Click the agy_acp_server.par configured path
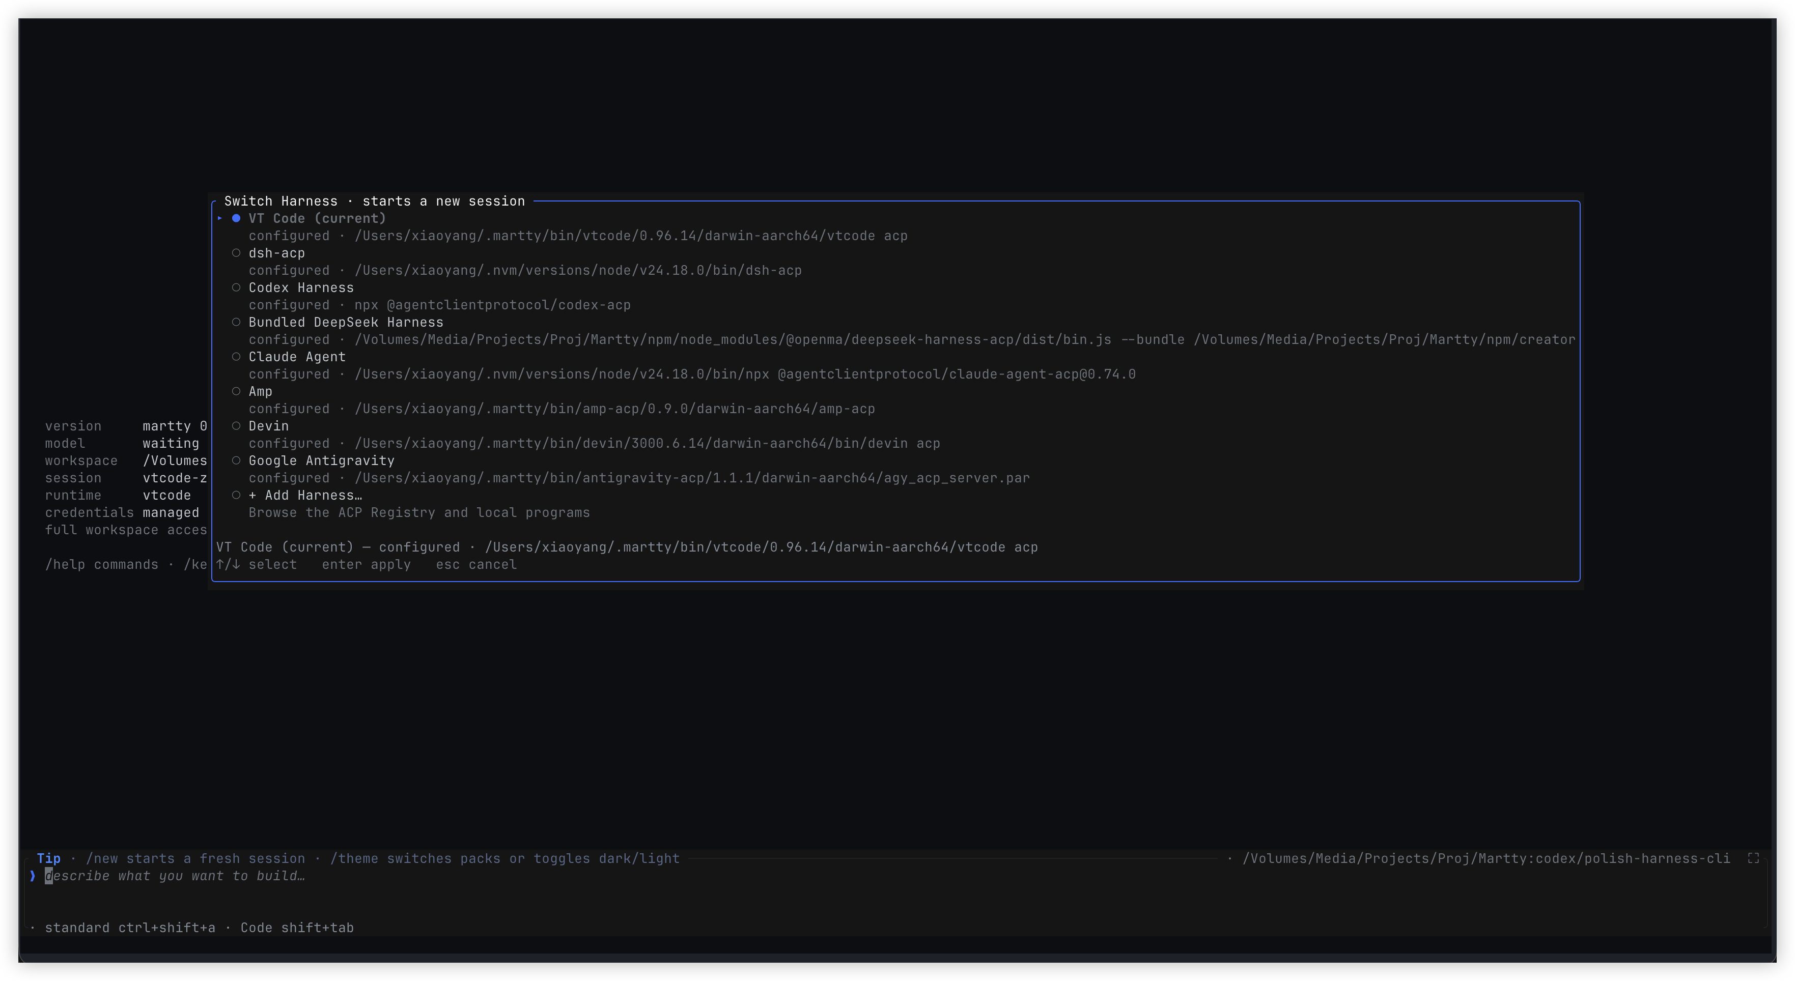The width and height of the screenshot is (1795, 981). point(640,478)
